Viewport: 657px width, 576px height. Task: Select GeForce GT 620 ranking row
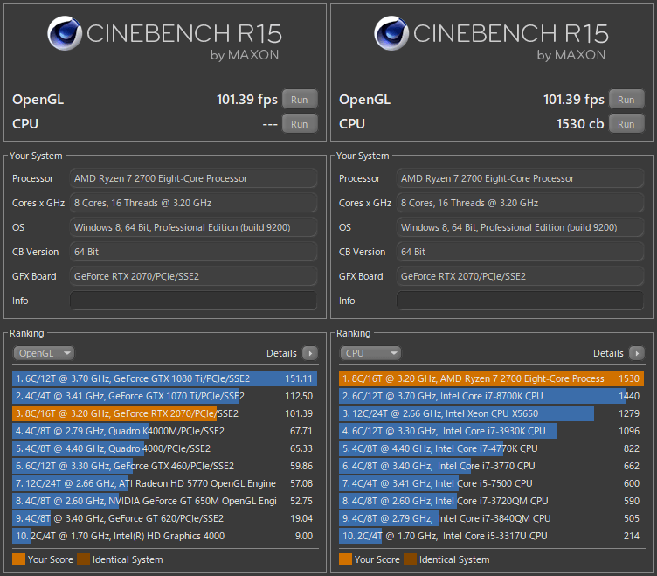coord(164,518)
